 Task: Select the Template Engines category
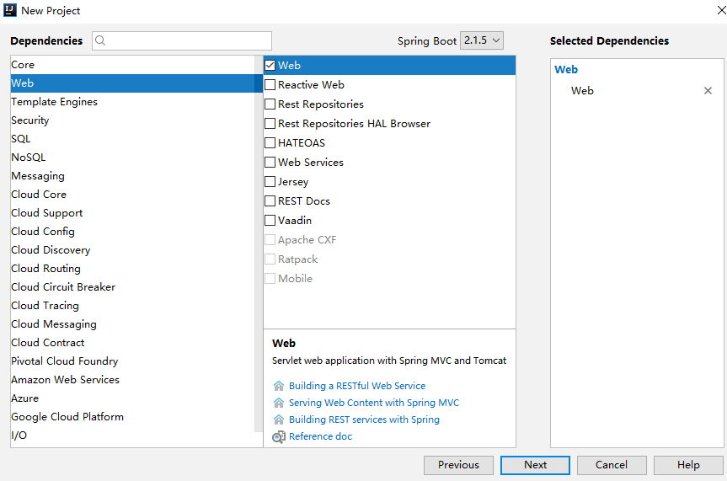[54, 102]
